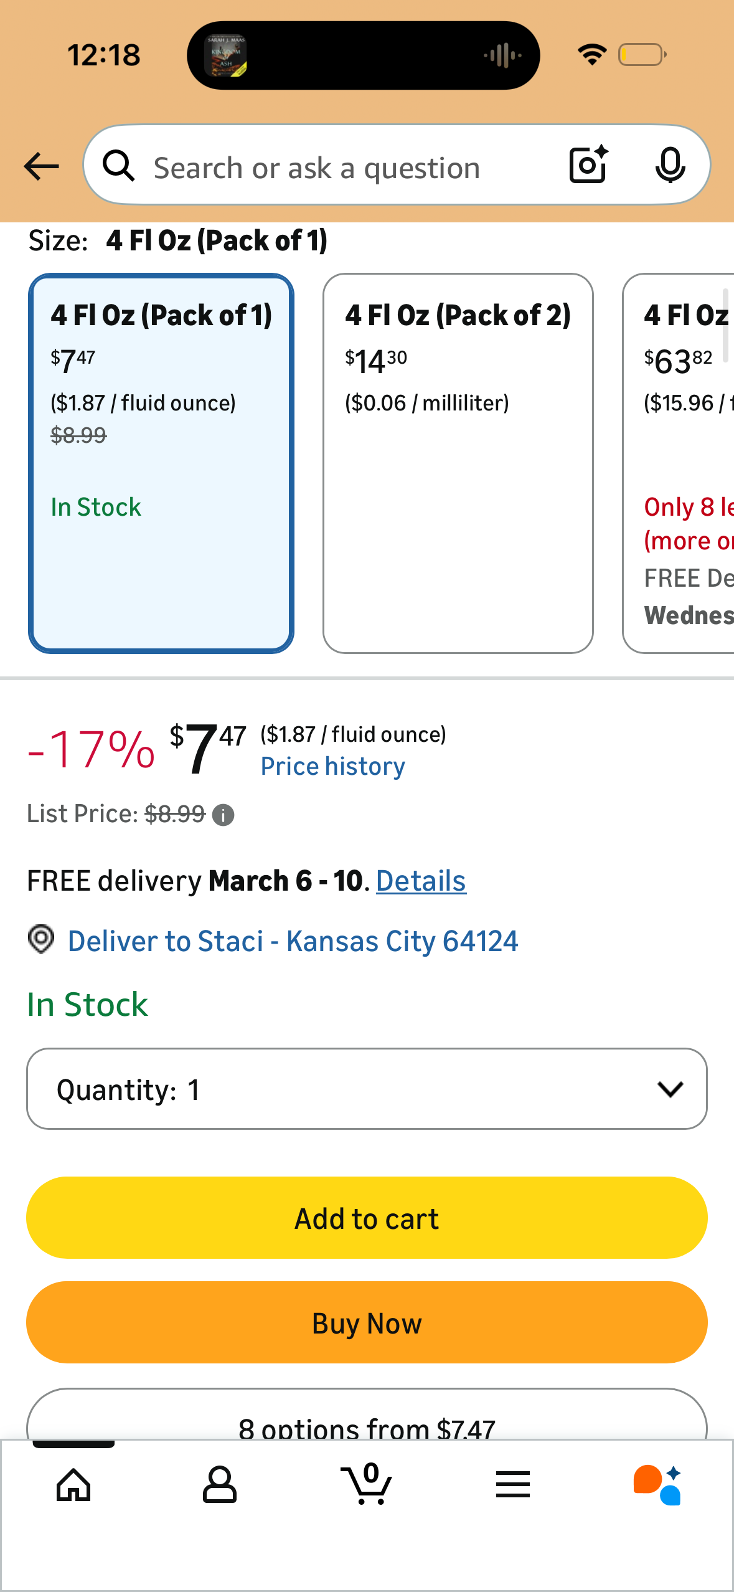The height and width of the screenshot is (1592, 734).
Task: Select the 4 Fl Oz Pack of 2 option
Action: [458, 463]
